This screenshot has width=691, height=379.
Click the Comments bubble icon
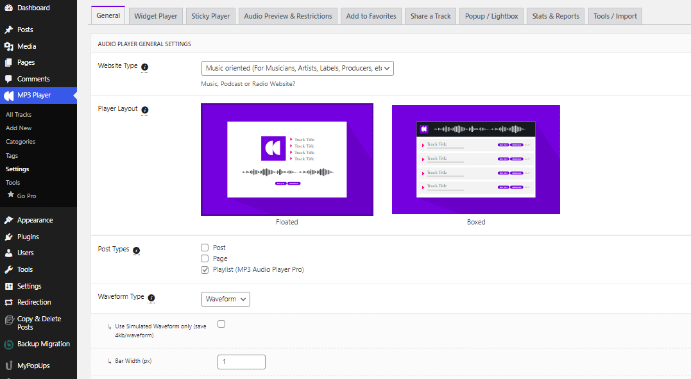[8, 79]
